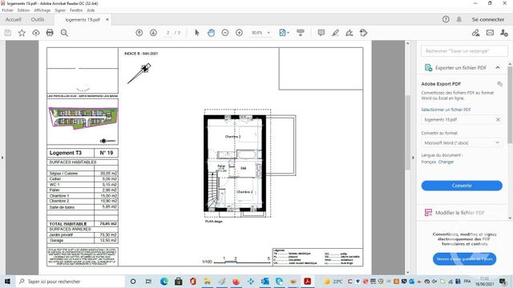Open the Edge browser on the taskbar

164,281
